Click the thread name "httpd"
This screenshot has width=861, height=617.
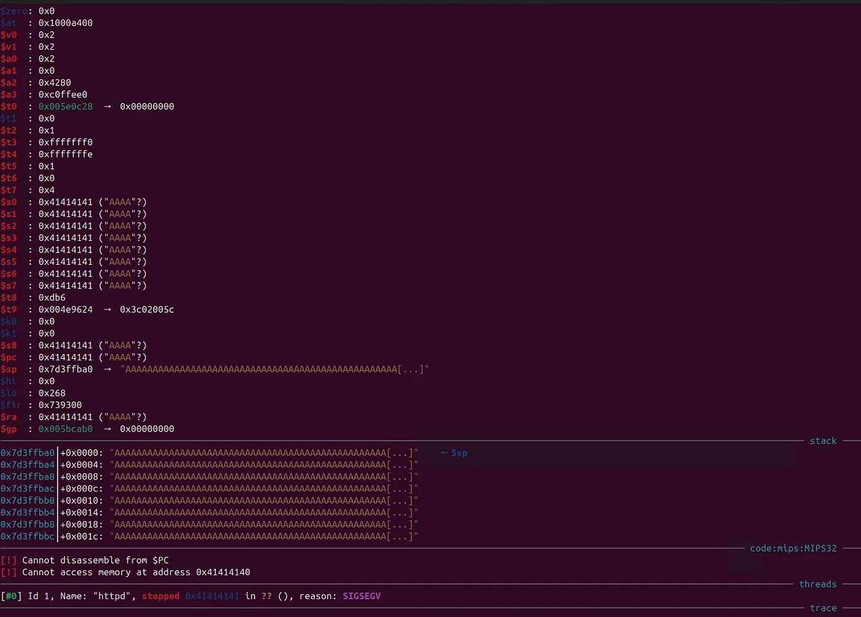click(111, 596)
